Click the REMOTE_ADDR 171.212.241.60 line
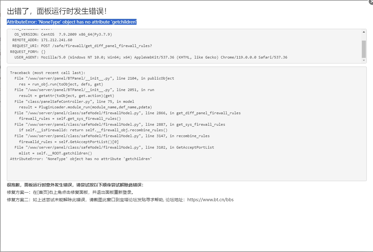 [x=42, y=40]
